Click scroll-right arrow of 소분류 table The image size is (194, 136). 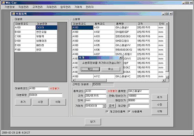[x=164, y=80]
